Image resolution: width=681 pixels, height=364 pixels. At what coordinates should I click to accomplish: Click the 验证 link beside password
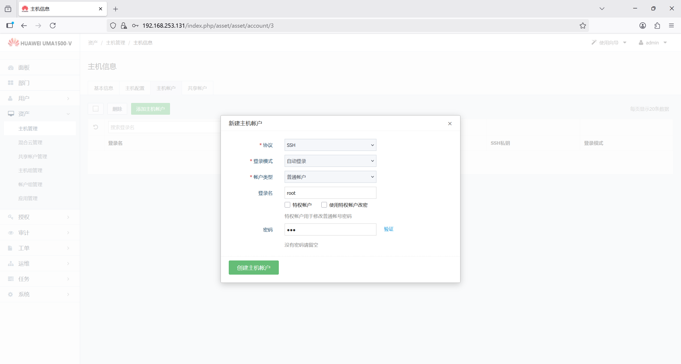388,229
